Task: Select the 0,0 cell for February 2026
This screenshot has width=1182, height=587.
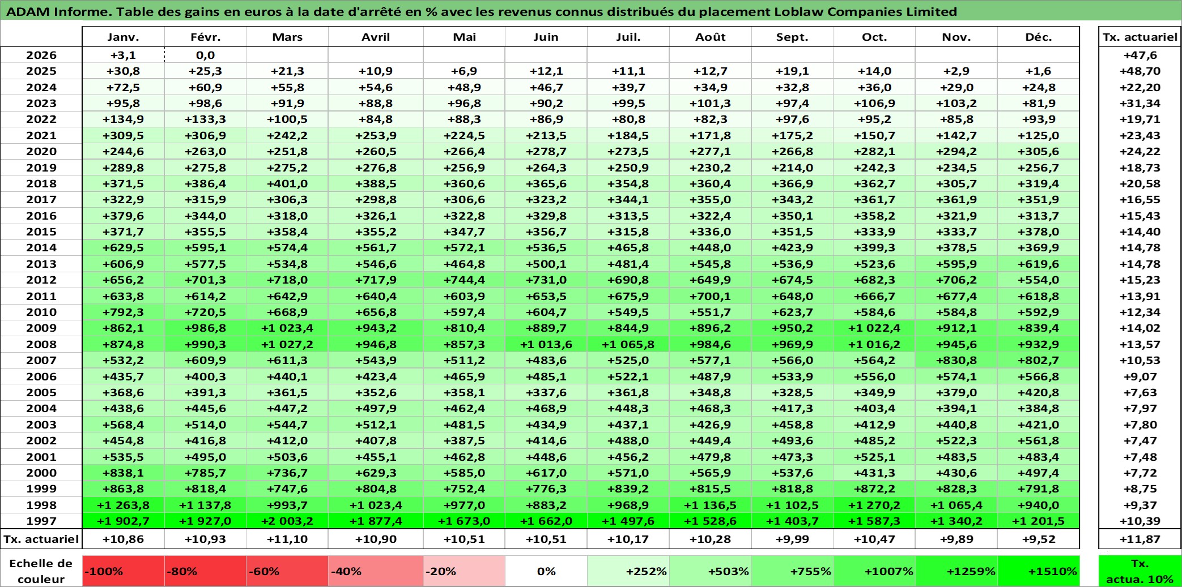Action: click(205, 55)
